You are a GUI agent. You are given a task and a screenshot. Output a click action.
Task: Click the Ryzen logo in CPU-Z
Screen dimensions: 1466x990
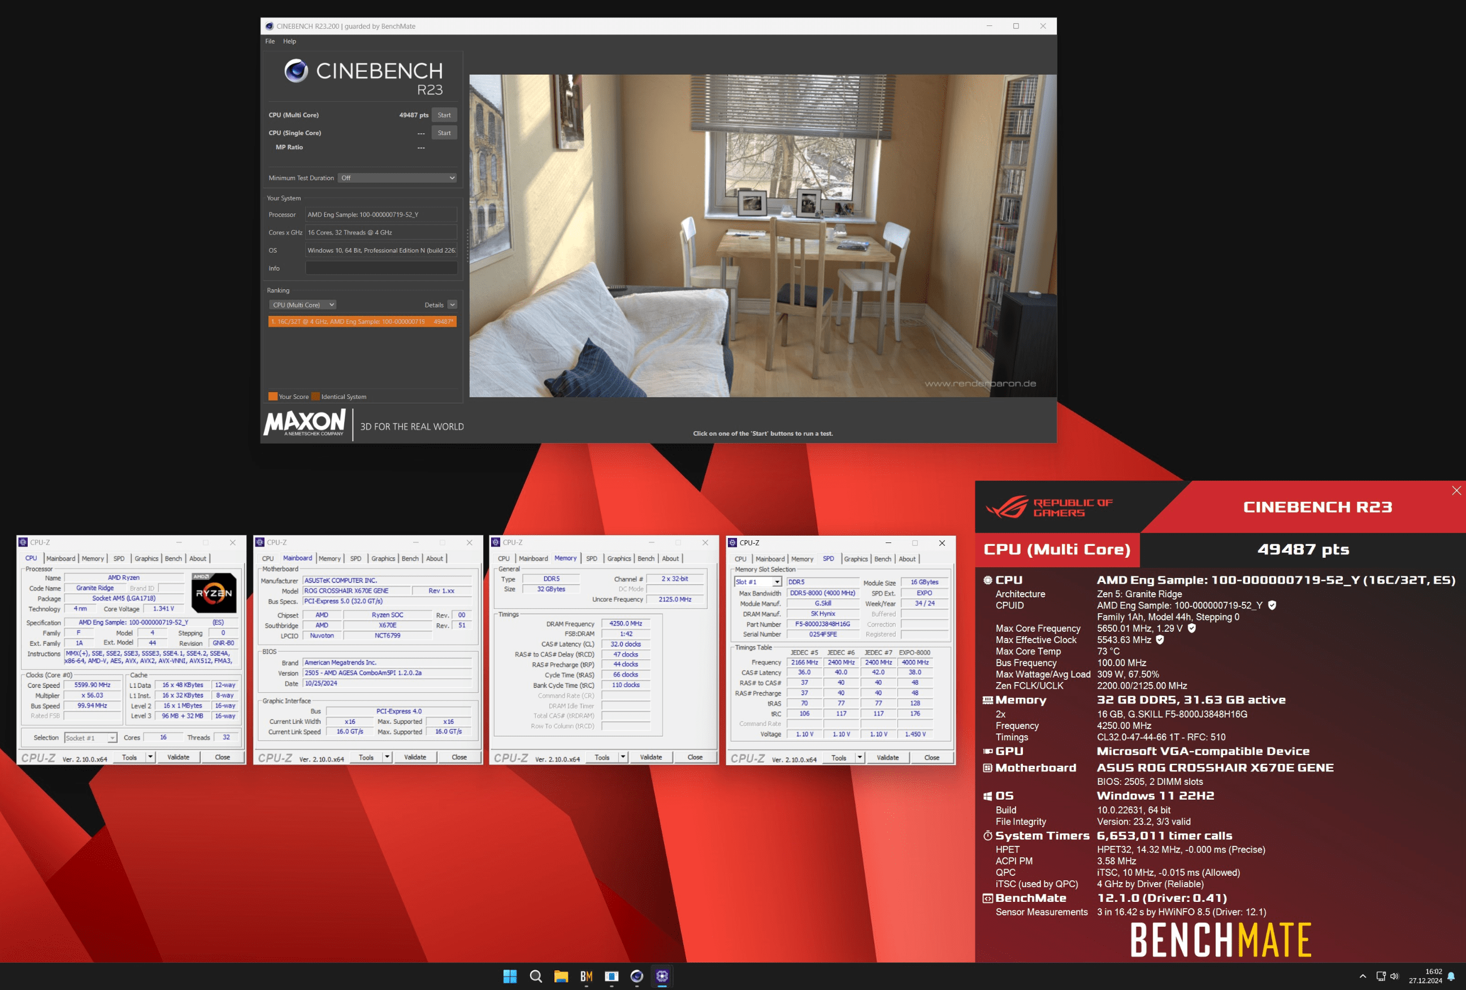click(x=214, y=593)
